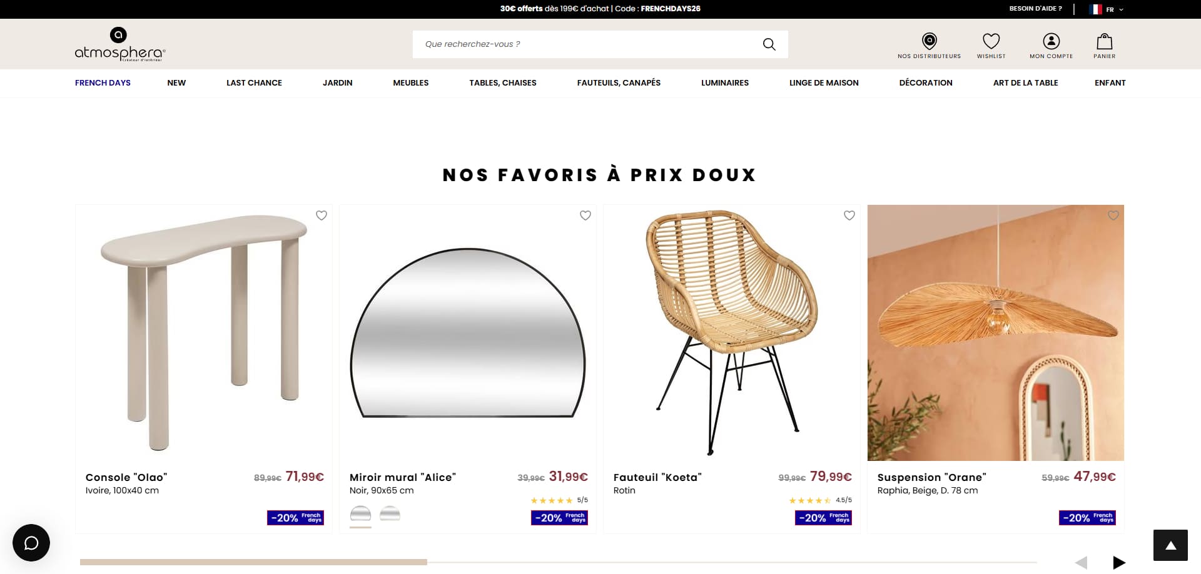Open the Suspension "Orane" product link
The image size is (1201, 574).
point(931,477)
